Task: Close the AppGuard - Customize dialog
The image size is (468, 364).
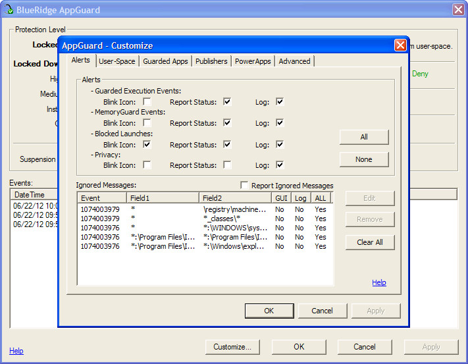Action: (x=400, y=45)
